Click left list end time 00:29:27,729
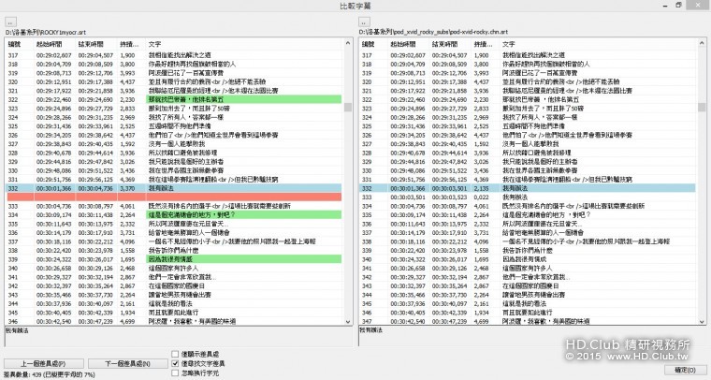Image resolution: width=711 pixels, height=380 pixels. (x=95, y=109)
